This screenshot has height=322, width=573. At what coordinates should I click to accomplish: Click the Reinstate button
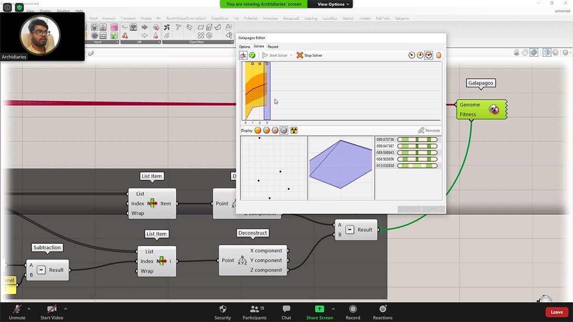click(x=429, y=130)
